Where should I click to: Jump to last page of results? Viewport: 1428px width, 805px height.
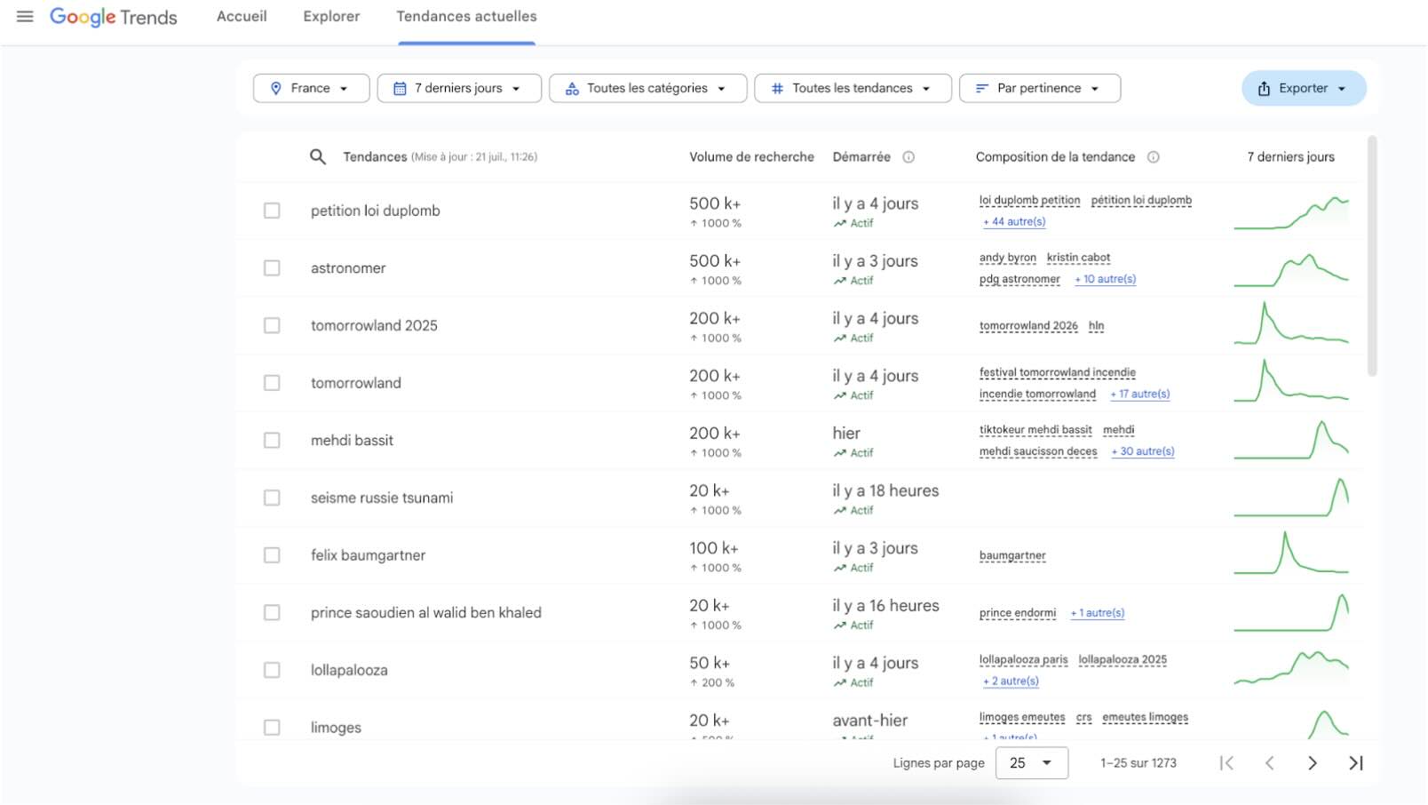1355,762
